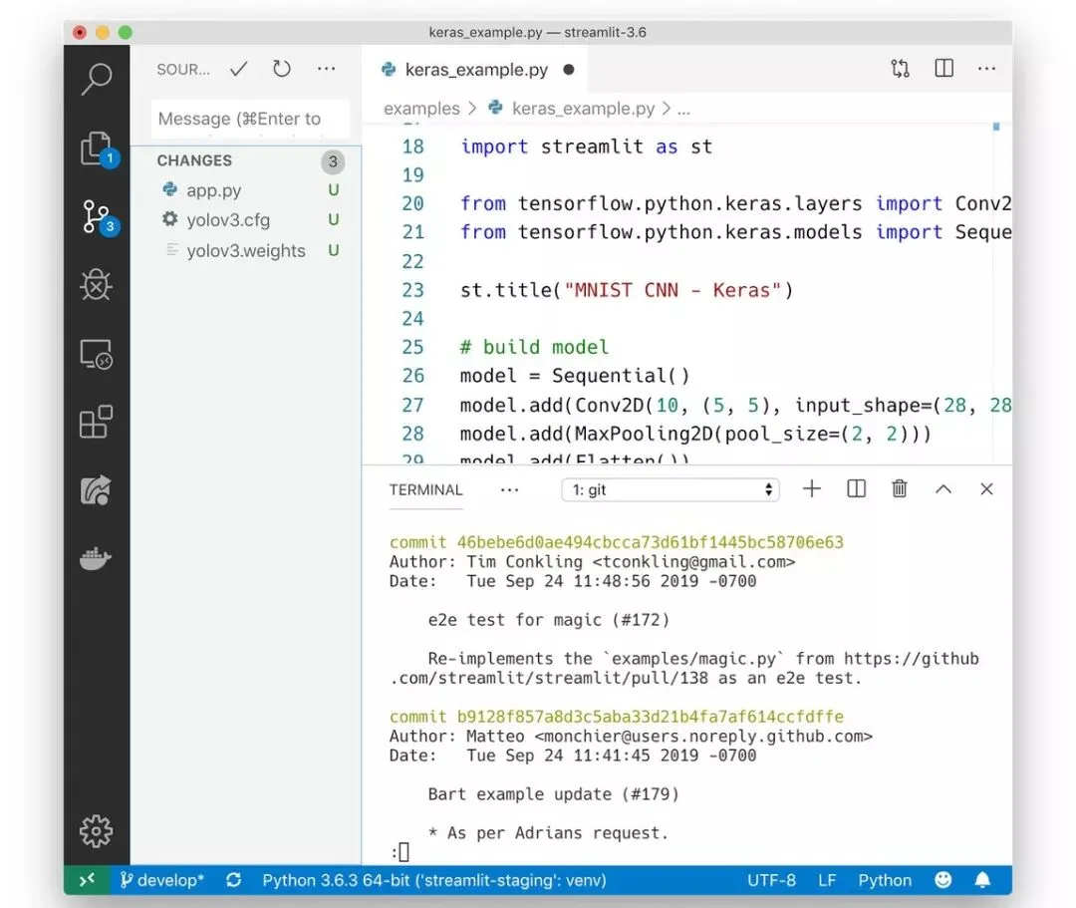Viewport: 1076px width, 908px height.
Task: Click 'Author: Tim Conkling' terminal line
Action: (x=592, y=562)
